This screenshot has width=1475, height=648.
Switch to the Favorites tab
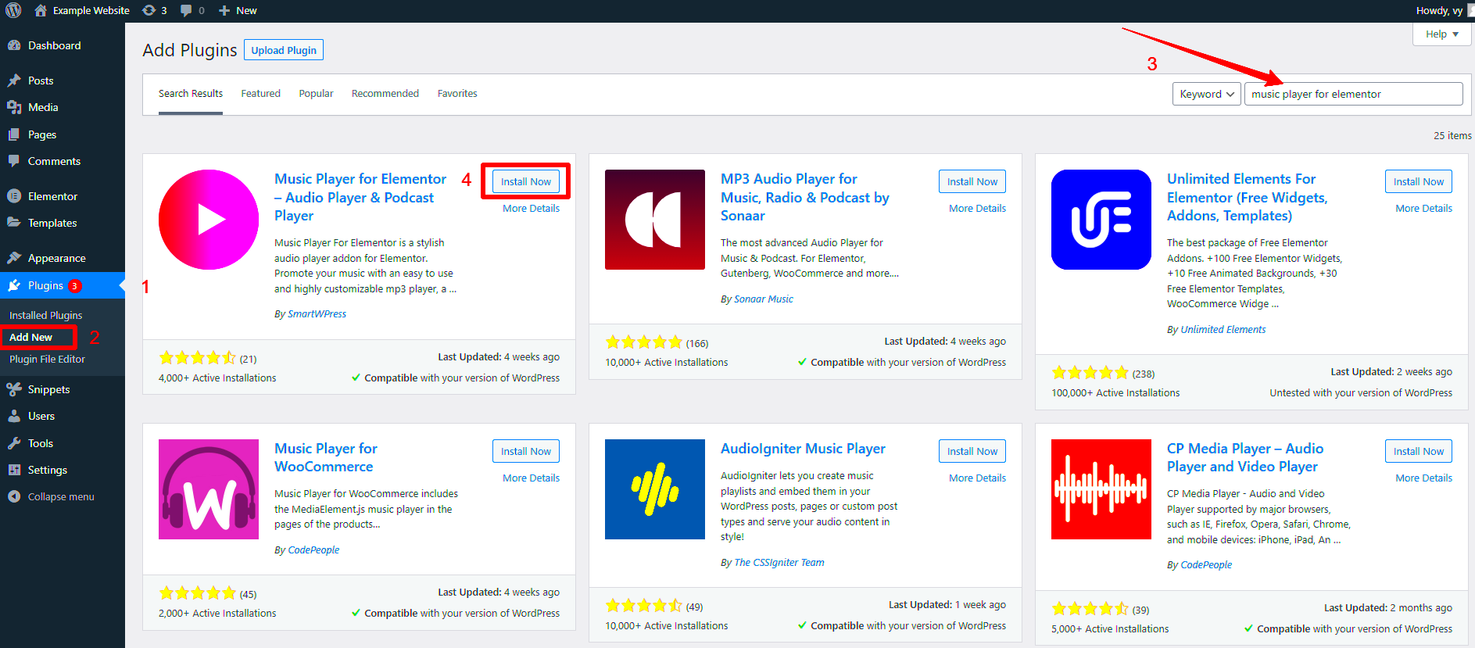(x=457, y=94)
